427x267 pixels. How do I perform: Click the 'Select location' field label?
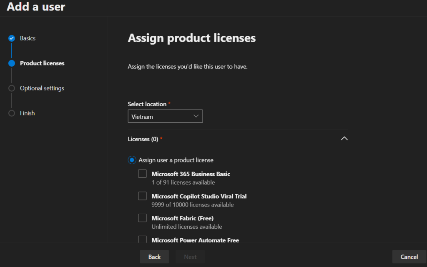[x=147, y=104]
